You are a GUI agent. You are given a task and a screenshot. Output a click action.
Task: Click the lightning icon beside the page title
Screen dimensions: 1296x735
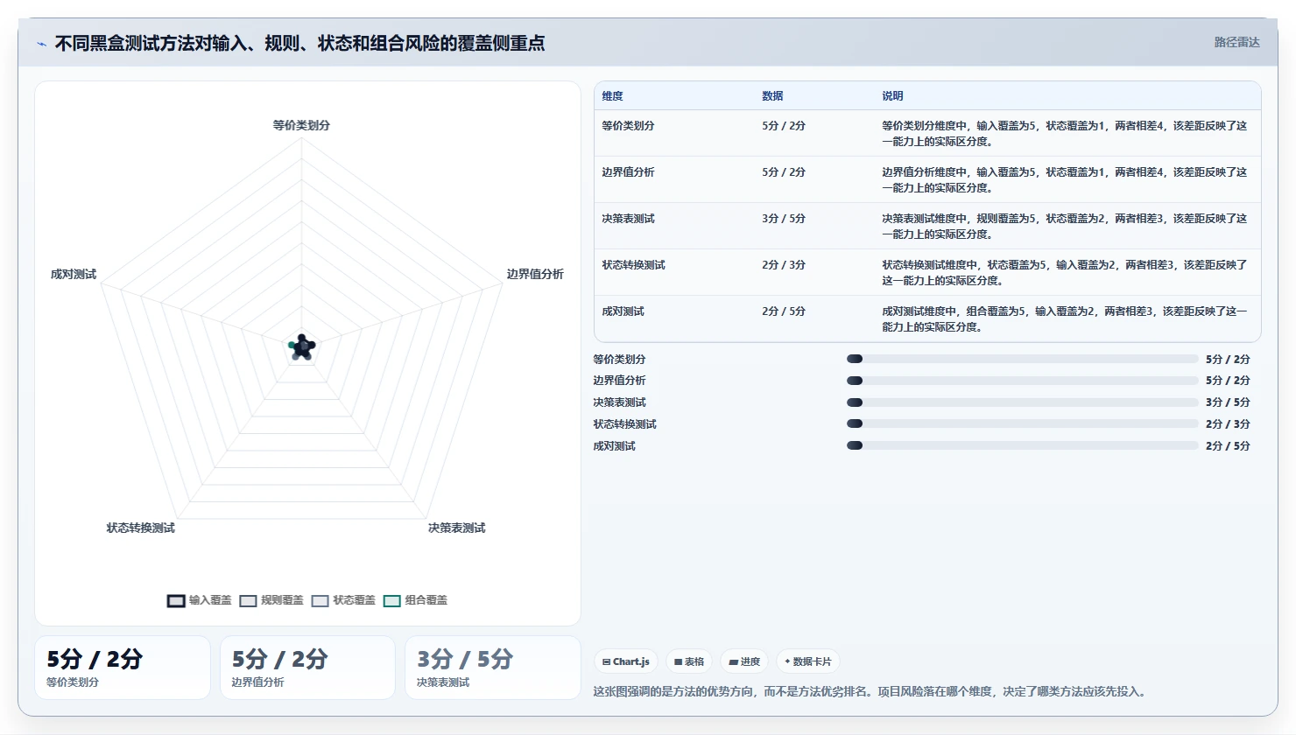click(x=41, y=44)
